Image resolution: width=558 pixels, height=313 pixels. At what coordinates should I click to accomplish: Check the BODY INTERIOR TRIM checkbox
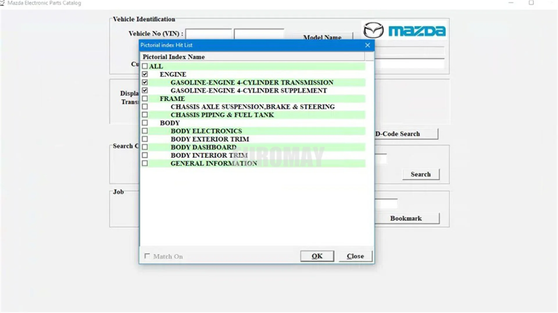[x=145, y=155]
